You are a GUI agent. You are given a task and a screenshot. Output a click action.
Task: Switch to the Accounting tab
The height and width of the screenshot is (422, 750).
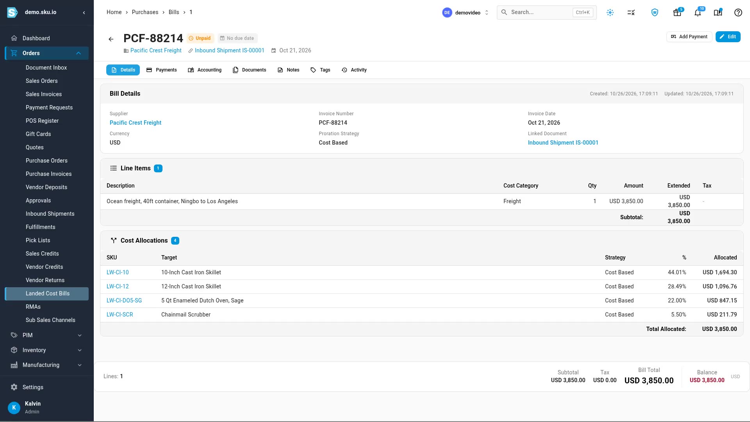pyautogui.click(x=205, y=70)
